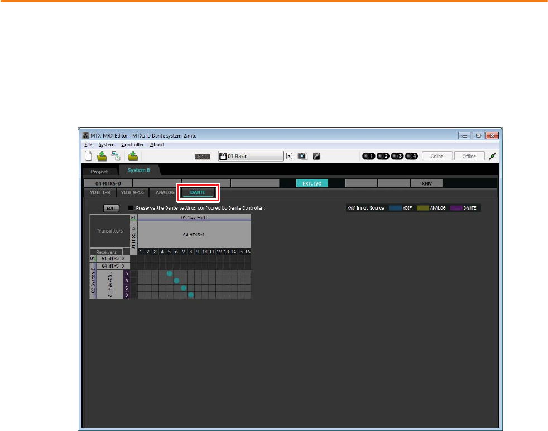The height and width of the screenshot is (431, 548).
Task: Click the Receivers label
Action: click(106, 252)
